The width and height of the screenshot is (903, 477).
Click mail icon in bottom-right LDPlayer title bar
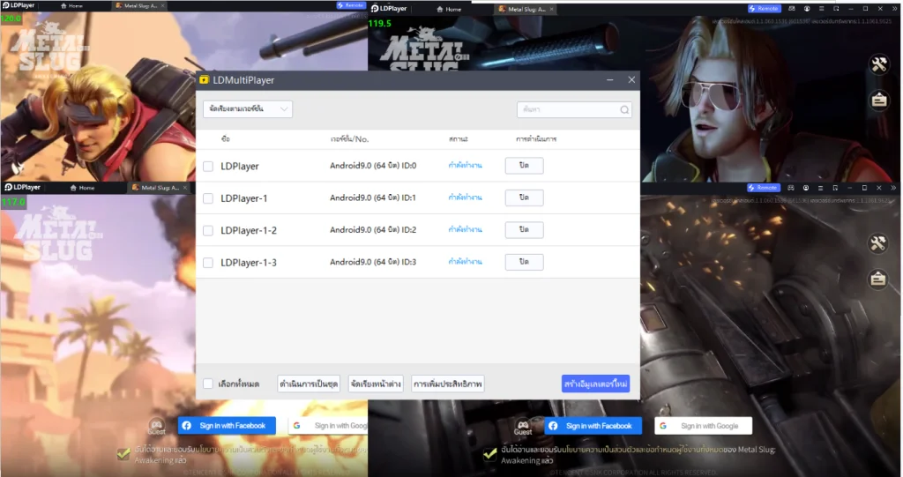(791, 188)
